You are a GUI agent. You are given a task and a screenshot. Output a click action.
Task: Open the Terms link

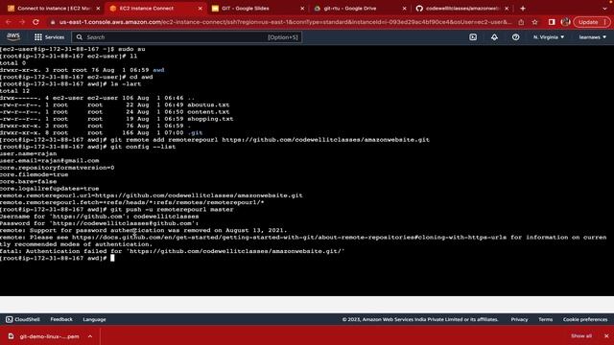pyautogui.click(x=545, y=319)
